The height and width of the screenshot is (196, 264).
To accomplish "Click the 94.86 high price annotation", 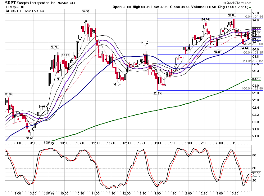I will pos(232,15).
